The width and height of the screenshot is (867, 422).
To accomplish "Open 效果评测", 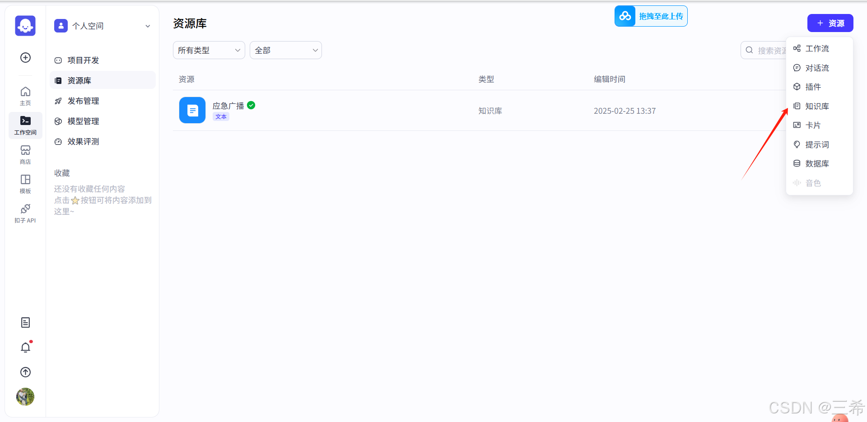I will (103, 141).
